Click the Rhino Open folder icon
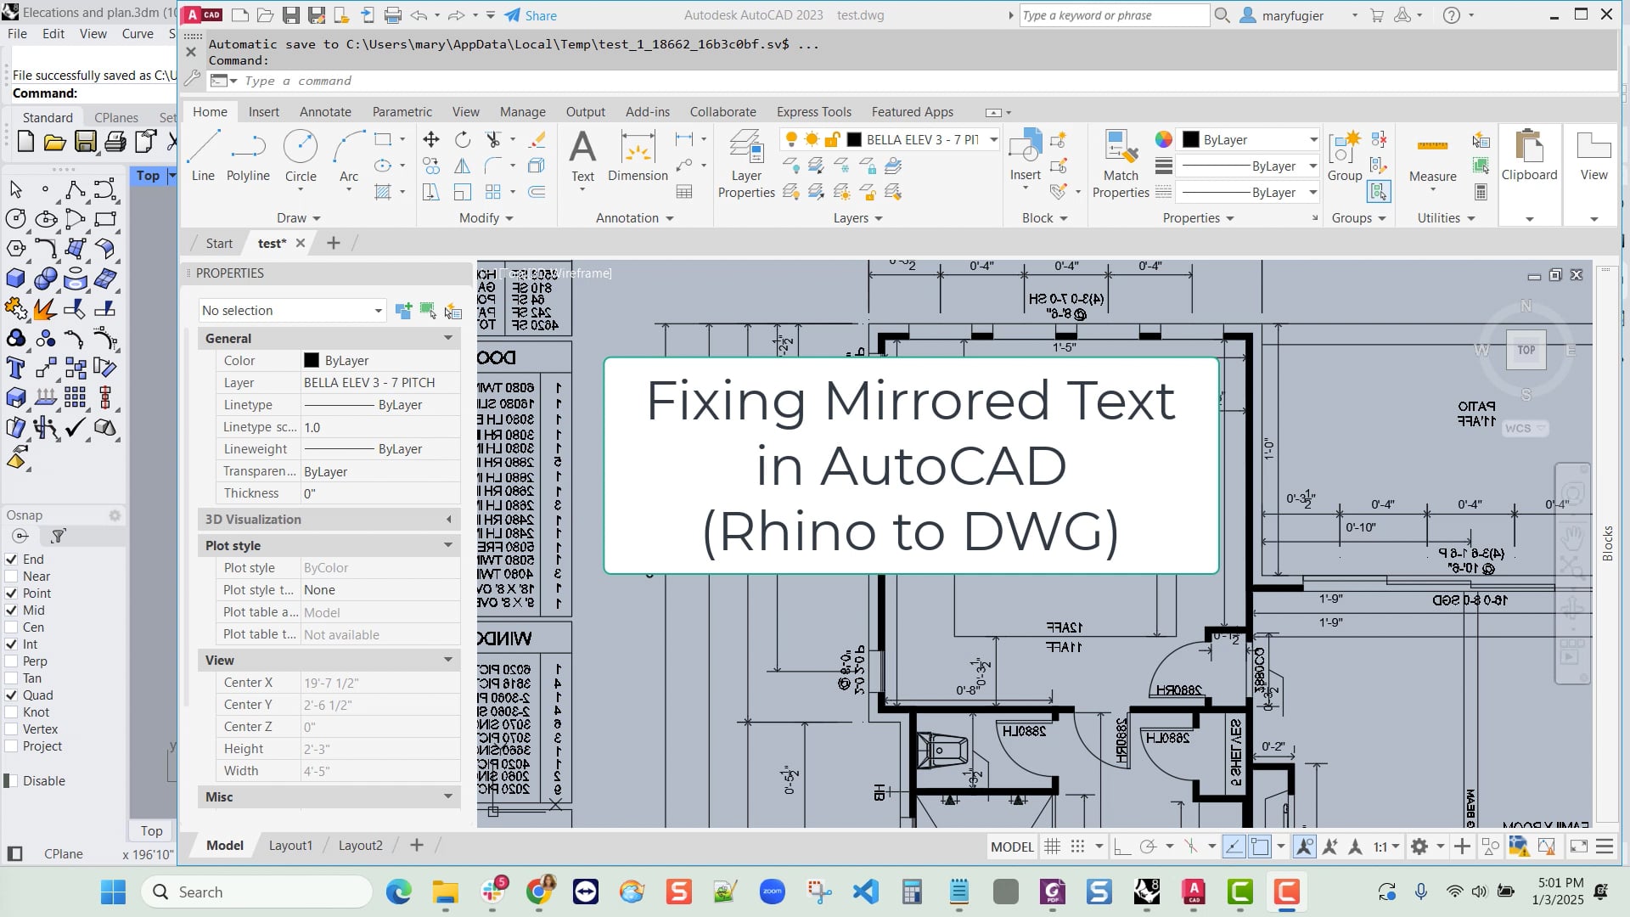The width and height of the screenshot is (1630, 917). [x=55, y=142]
